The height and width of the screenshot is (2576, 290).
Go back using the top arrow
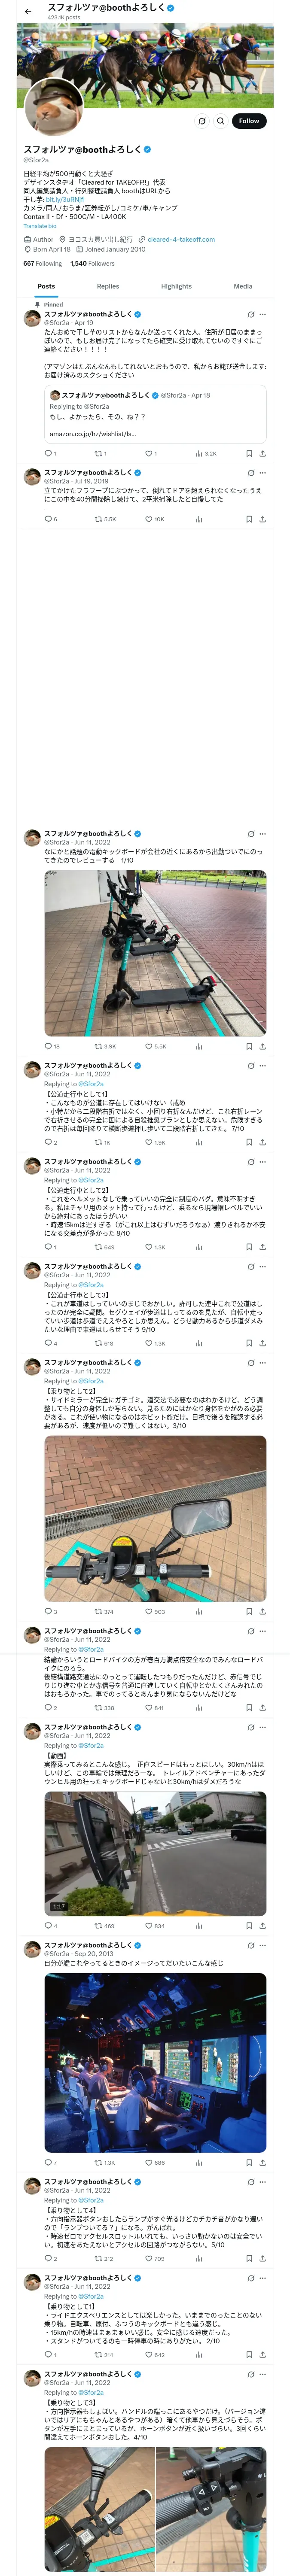pos(28,12)
